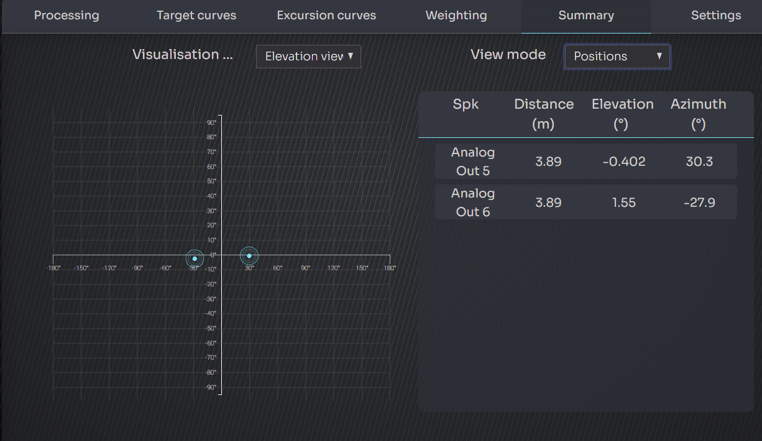
Task: Click the -90° label on vertical axis
Action: click(211, 387)
